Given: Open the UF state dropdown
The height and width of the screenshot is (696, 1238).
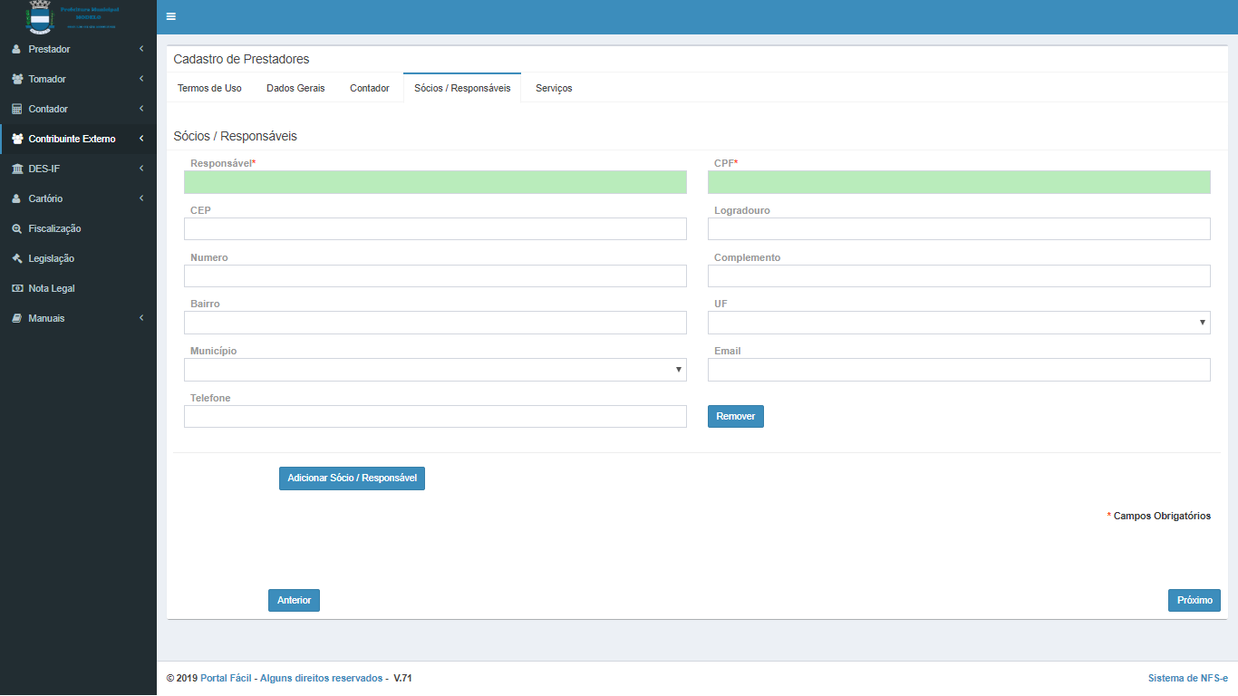Looking at the screenshot, I should pos(958,323).
